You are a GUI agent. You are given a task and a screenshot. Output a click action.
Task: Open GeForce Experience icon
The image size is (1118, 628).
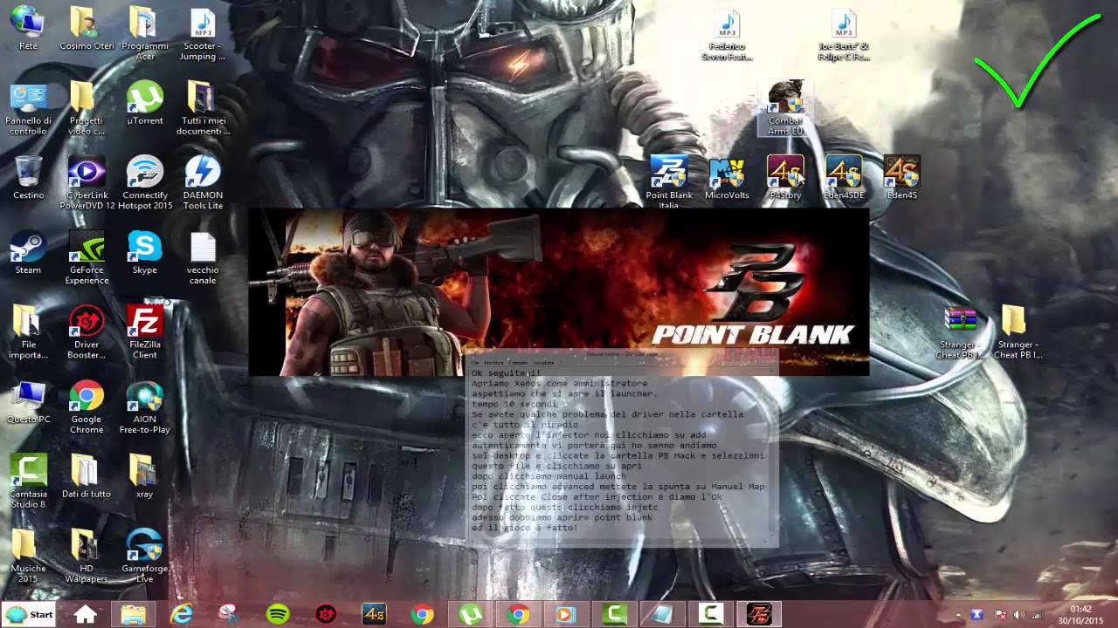[86, 257]
